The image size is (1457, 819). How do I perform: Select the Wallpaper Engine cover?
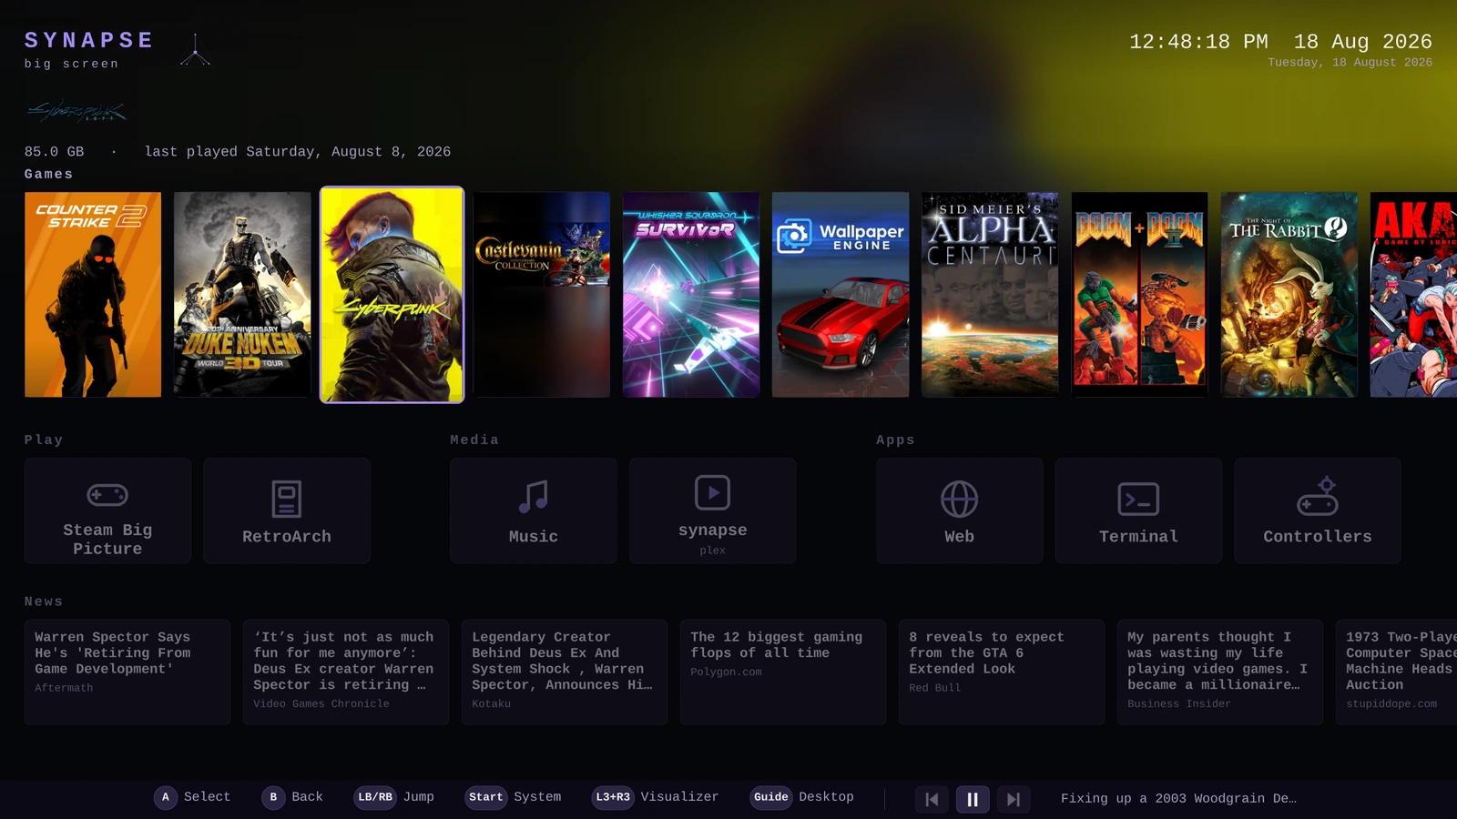click(841, 295)
